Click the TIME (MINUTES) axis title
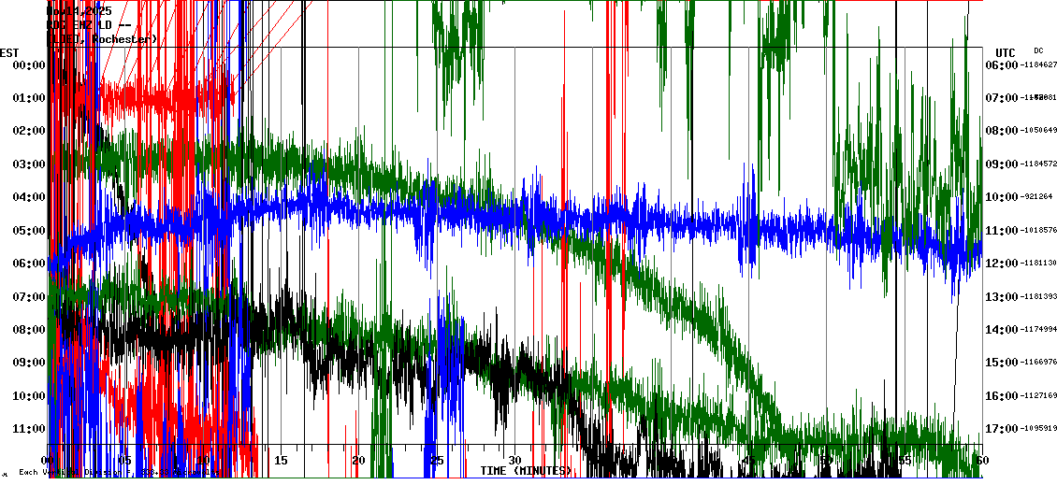This screenshot has width=1057, height=485. coord(527,470)
